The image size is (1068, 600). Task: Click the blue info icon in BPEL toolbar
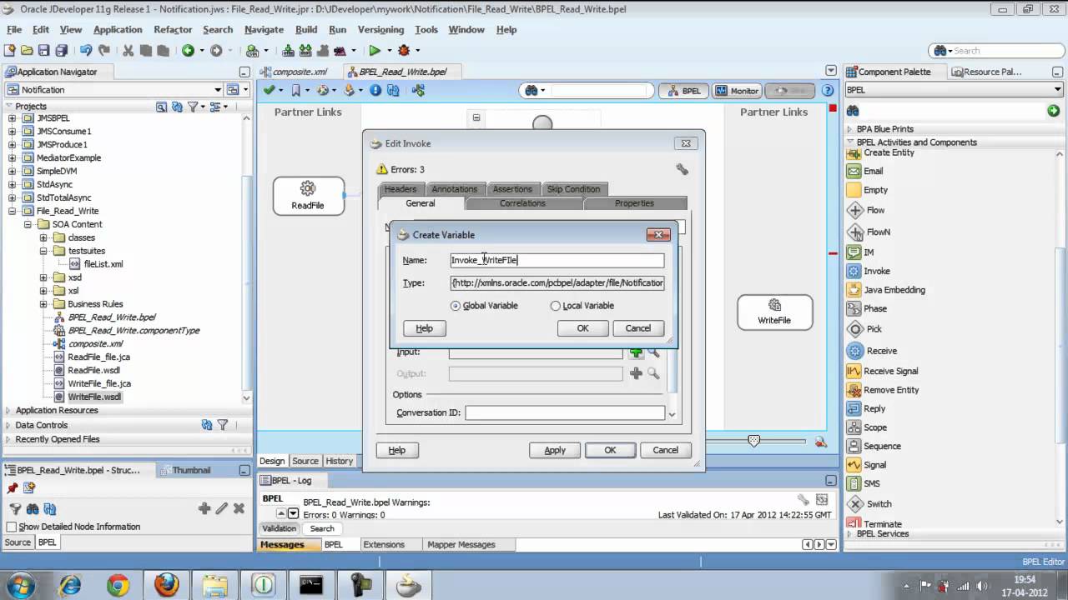375,90
